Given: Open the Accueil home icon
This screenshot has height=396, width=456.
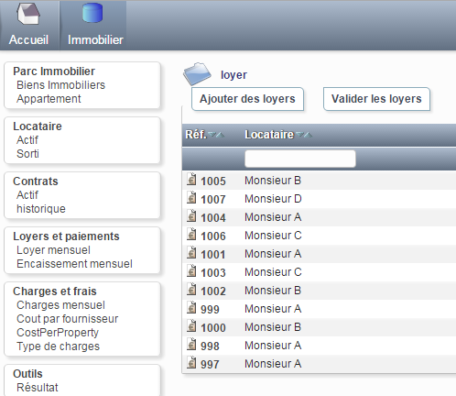Looking at the screenshot, I should [28, 14].
